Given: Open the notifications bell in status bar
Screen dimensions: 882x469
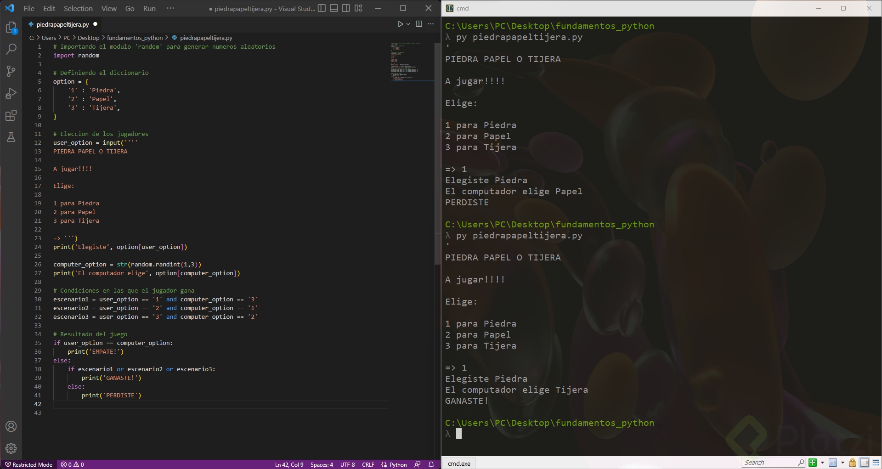Looking at the screenshot, I should 431,464.
